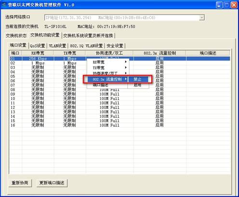239x197 pixels.
Task: Click the network interface IP/MAC combo box
Action: coord(124,18)
